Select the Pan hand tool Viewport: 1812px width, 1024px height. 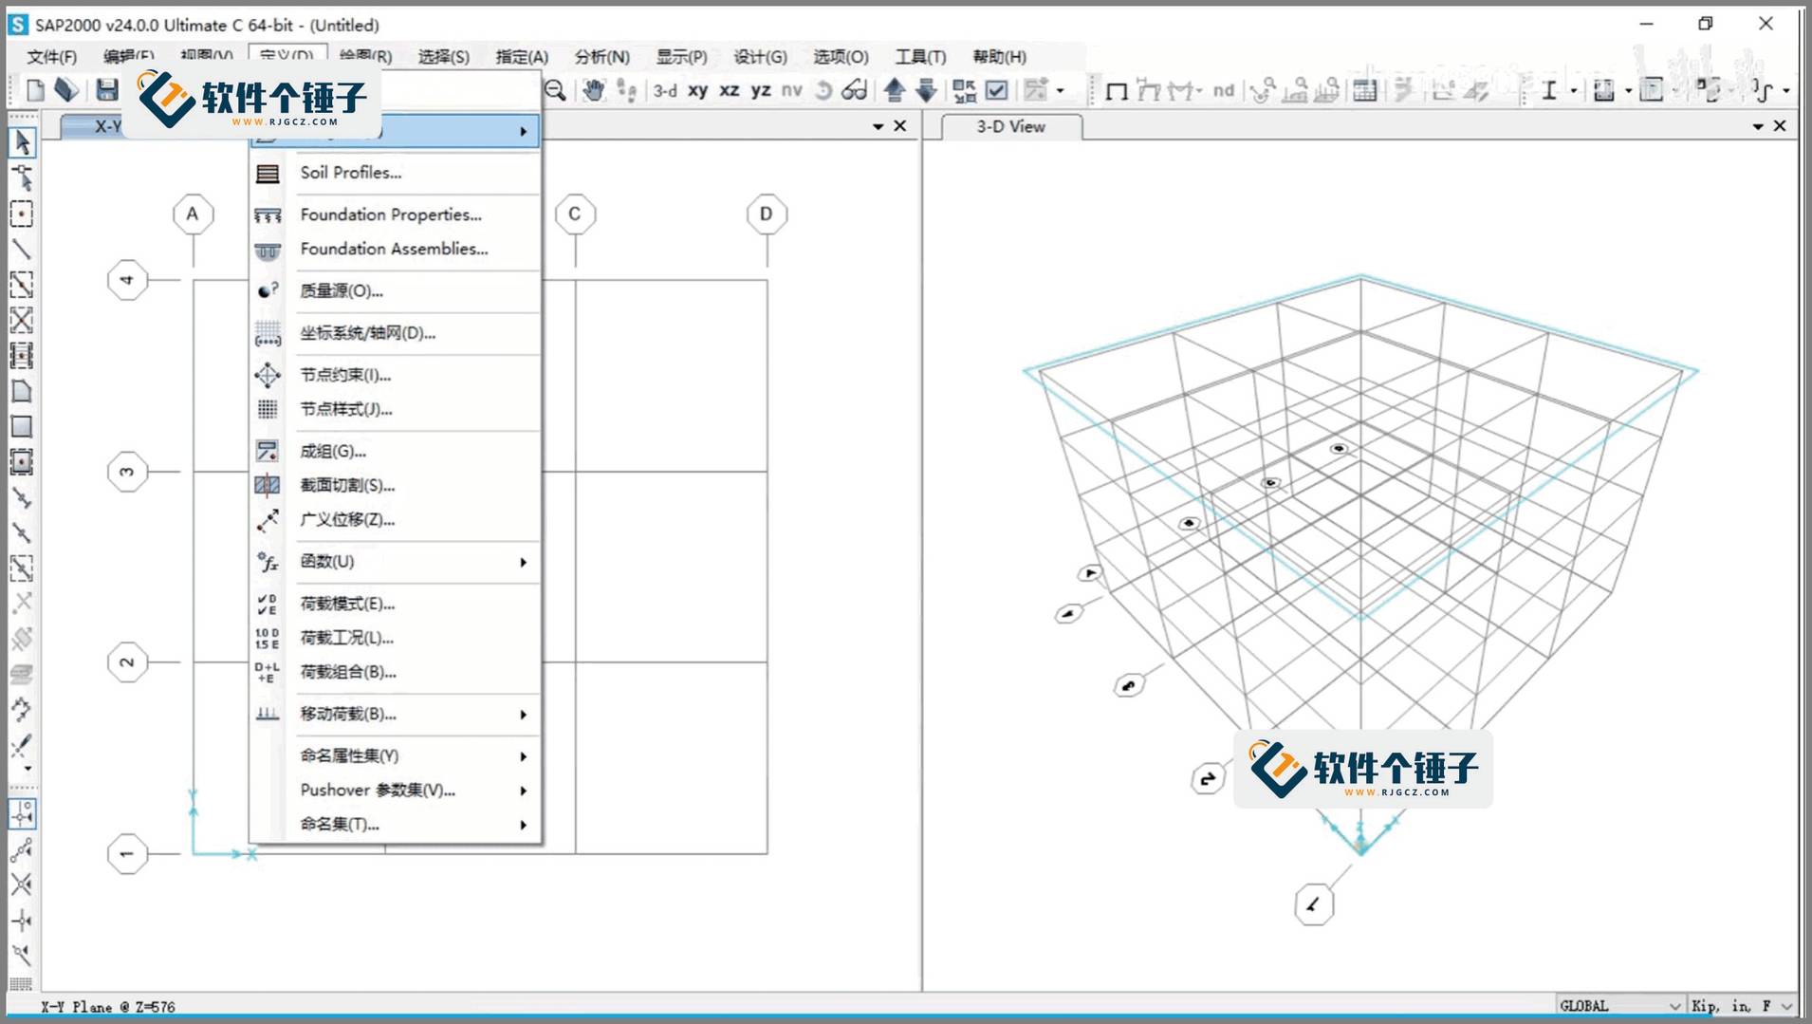[593, 90]
